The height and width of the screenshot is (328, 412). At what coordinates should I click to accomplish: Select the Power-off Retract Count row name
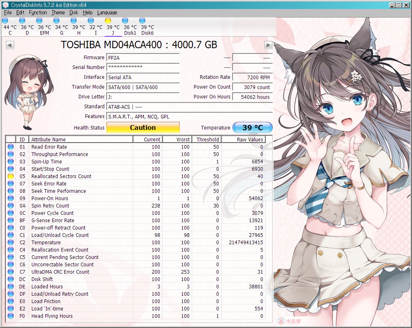tap(58, 228)
